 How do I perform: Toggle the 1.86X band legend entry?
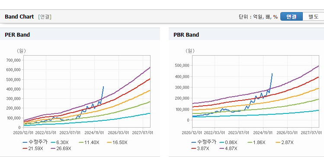click(x=256, y=142)
